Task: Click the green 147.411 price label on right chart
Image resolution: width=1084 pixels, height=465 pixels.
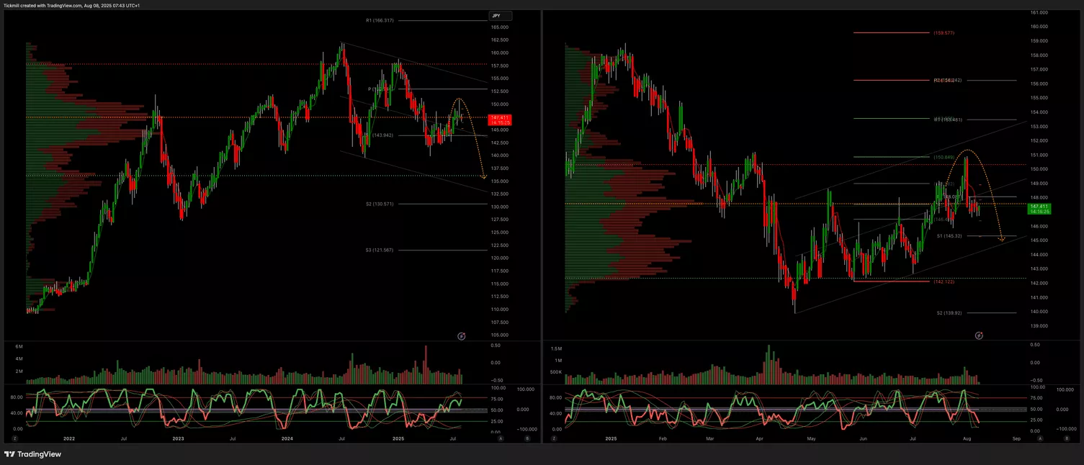Action: [x=1038, y=208]
